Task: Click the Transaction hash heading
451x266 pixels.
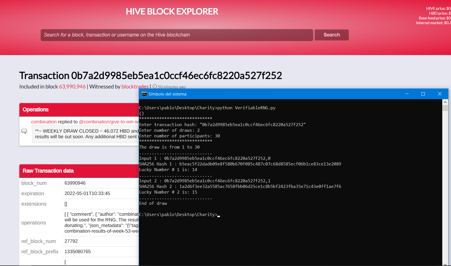Action: point(151,76)
